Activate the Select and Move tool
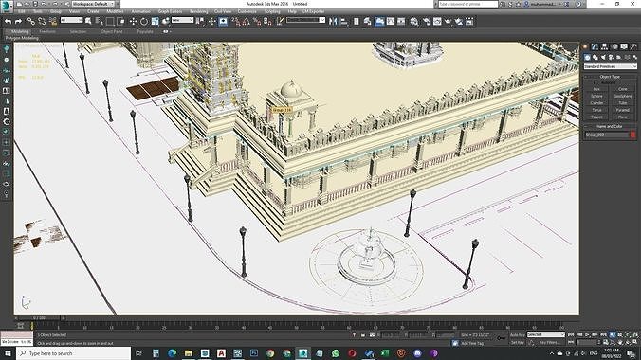Image resolution: width=641 pixels, height=360 pixels. click(134, 21)
